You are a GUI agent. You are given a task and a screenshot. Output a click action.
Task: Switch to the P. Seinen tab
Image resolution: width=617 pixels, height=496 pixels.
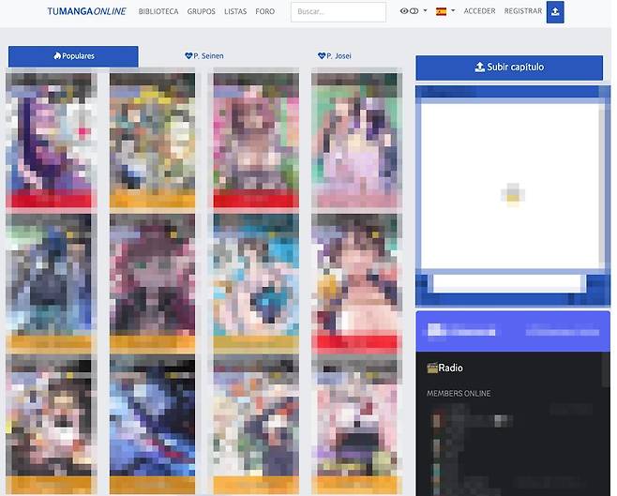204,56
